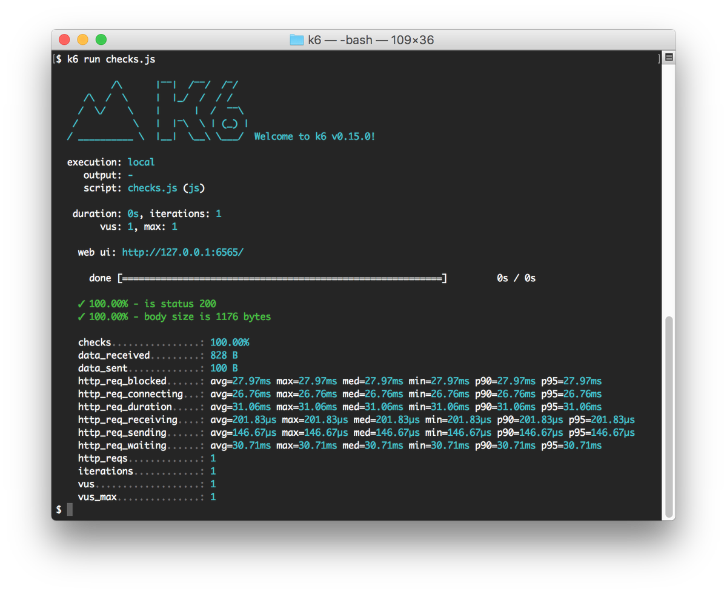This screenshot has height=594, width=727.
Task: Click 'max=26.76ms' in http_req_connecting row
Action: (x=307, y=394)
